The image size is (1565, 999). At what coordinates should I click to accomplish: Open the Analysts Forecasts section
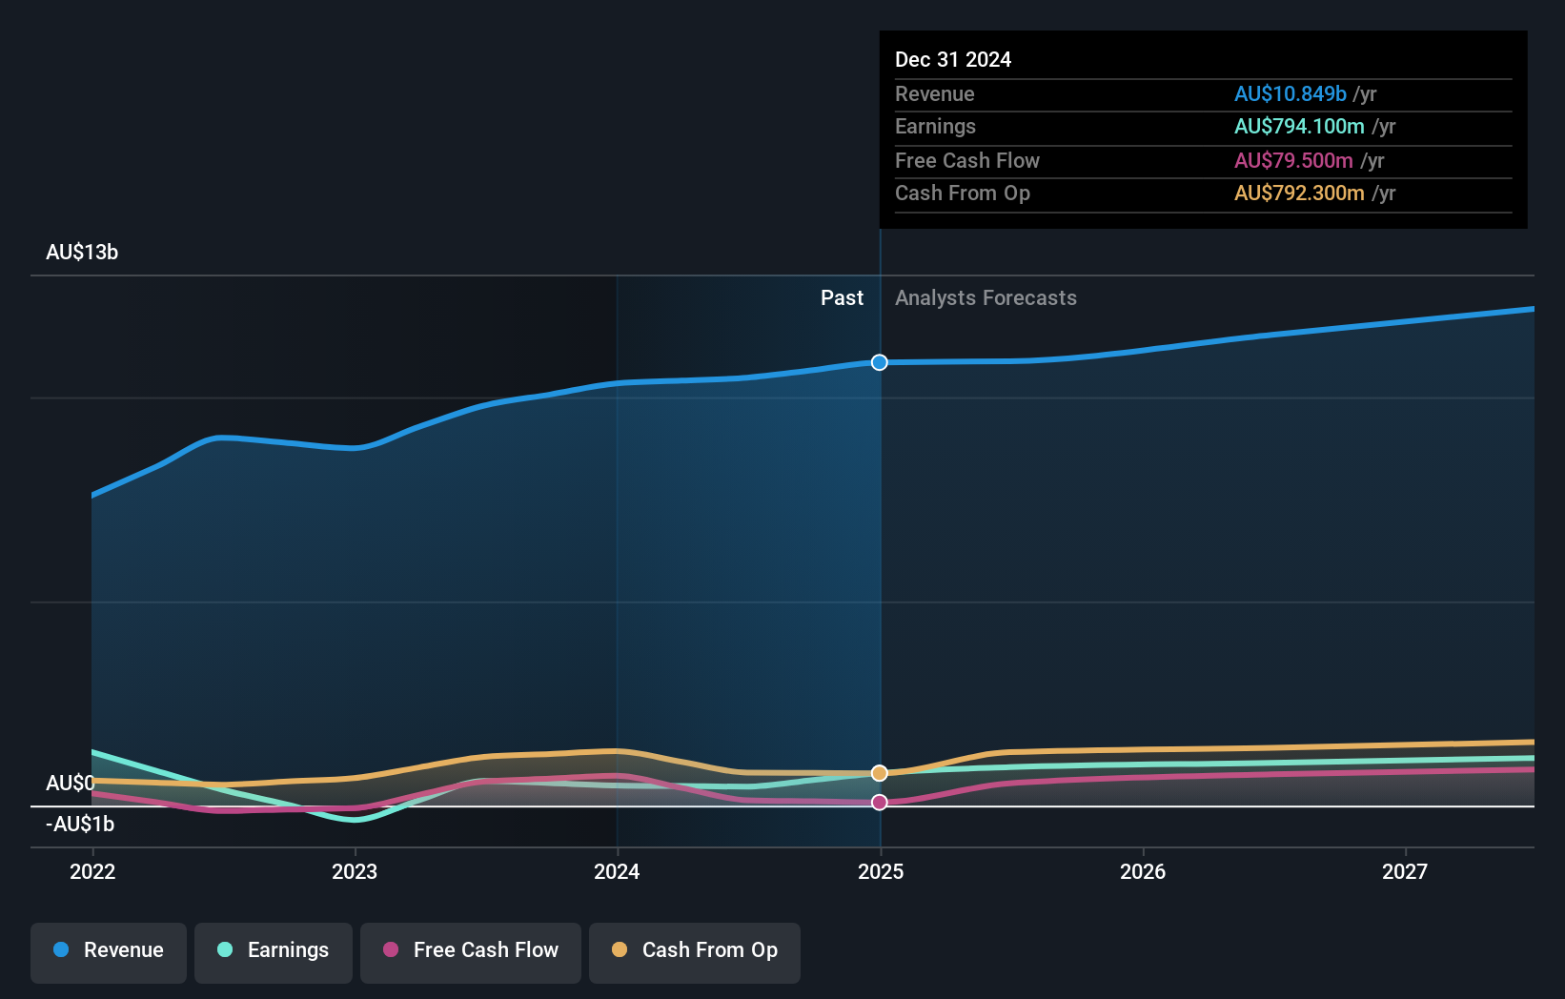(x=986, y=297)
